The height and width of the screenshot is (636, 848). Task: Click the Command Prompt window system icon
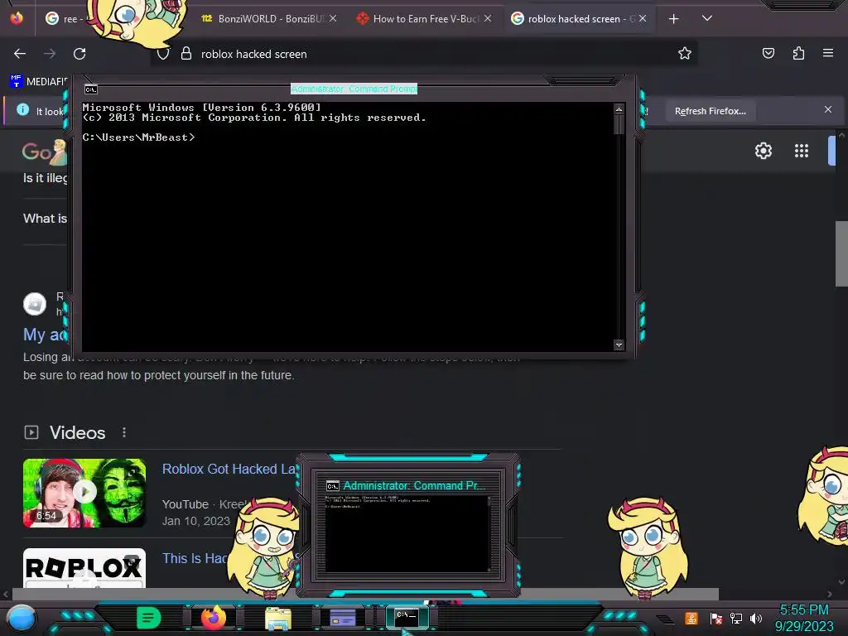[x=91, y=89]
